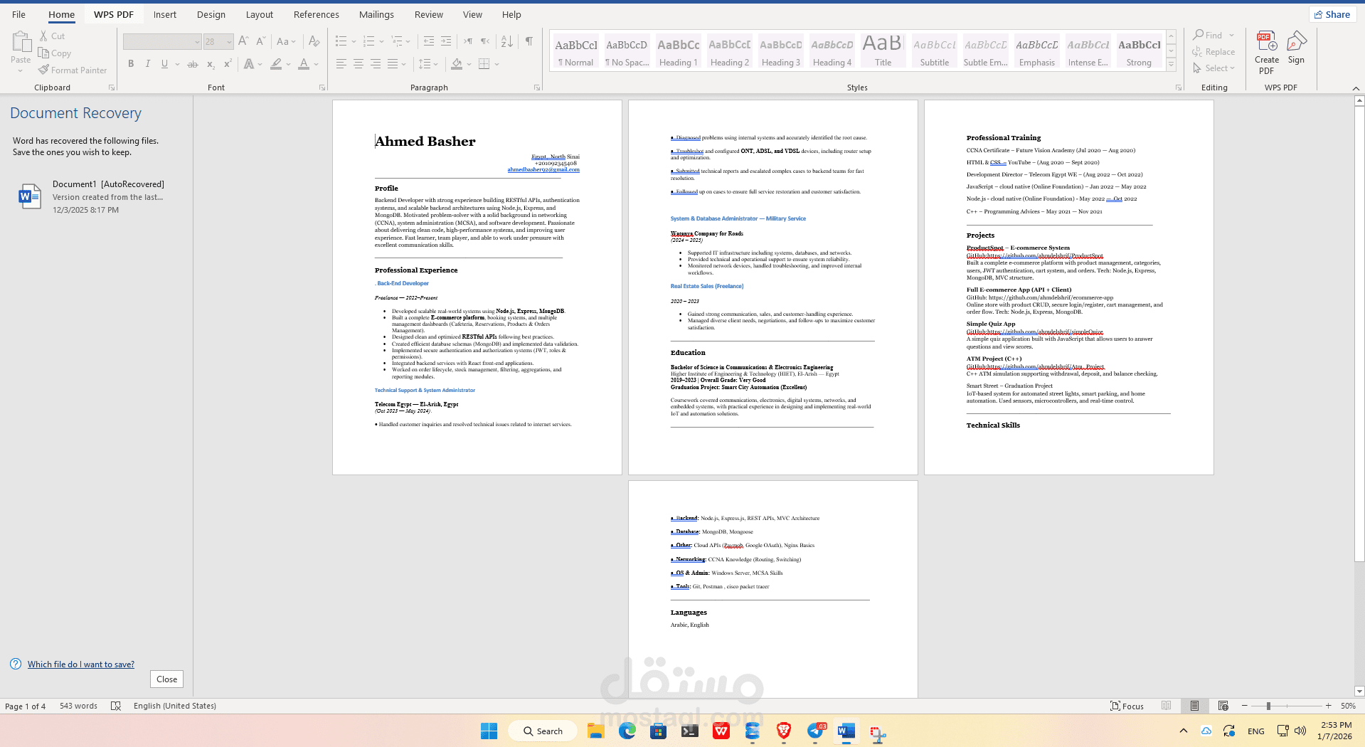
Task: Align text to the left
Action: pyautogui.click(x=341, y=64)
